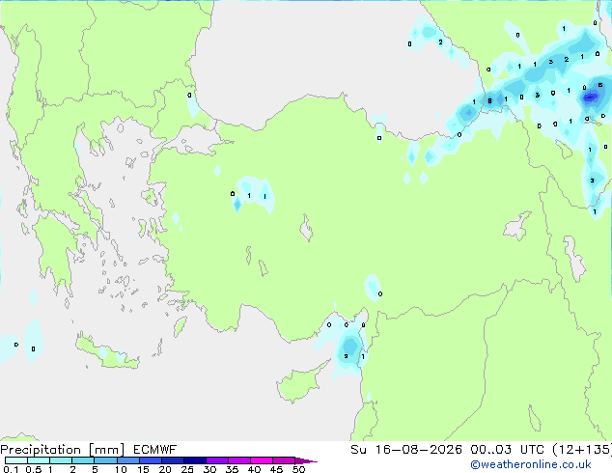This screenshot has width=612, height=473.
Task: Pick the 0.1–0.5 mm legend swatch
Action: point(16,460)
